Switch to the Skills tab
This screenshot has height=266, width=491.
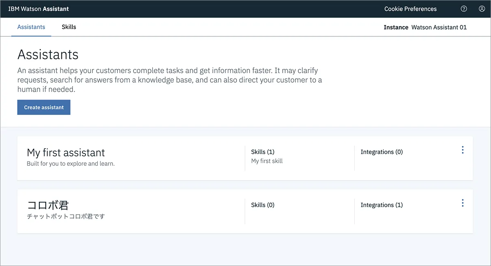pyautogui.click(x=69, y=27)
